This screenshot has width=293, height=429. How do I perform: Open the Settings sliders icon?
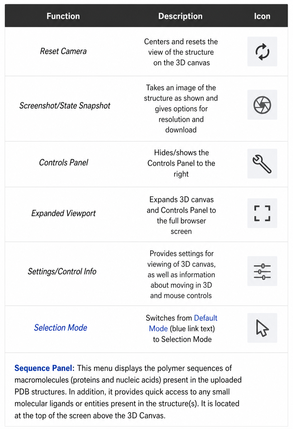pyautogui.click(x=262, y=271)
